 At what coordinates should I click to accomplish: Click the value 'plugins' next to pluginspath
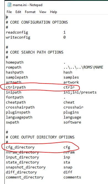(x=71, y=112)
